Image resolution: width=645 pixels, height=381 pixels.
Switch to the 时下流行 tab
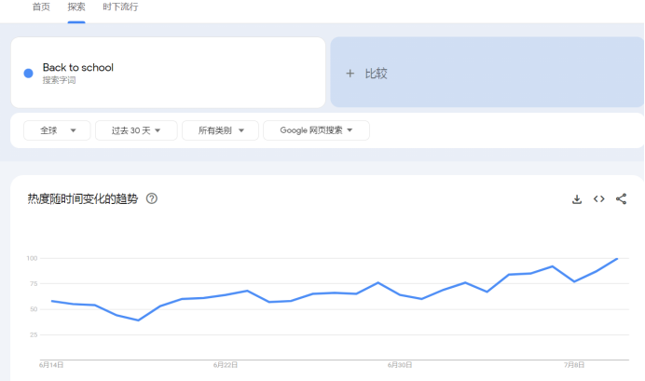click(x=120, y=7)
